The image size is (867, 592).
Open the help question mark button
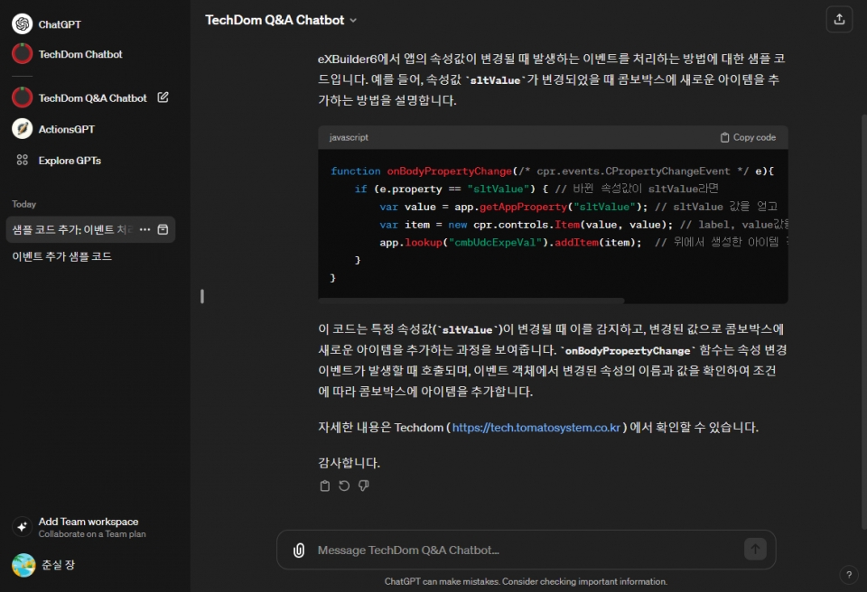848,574
